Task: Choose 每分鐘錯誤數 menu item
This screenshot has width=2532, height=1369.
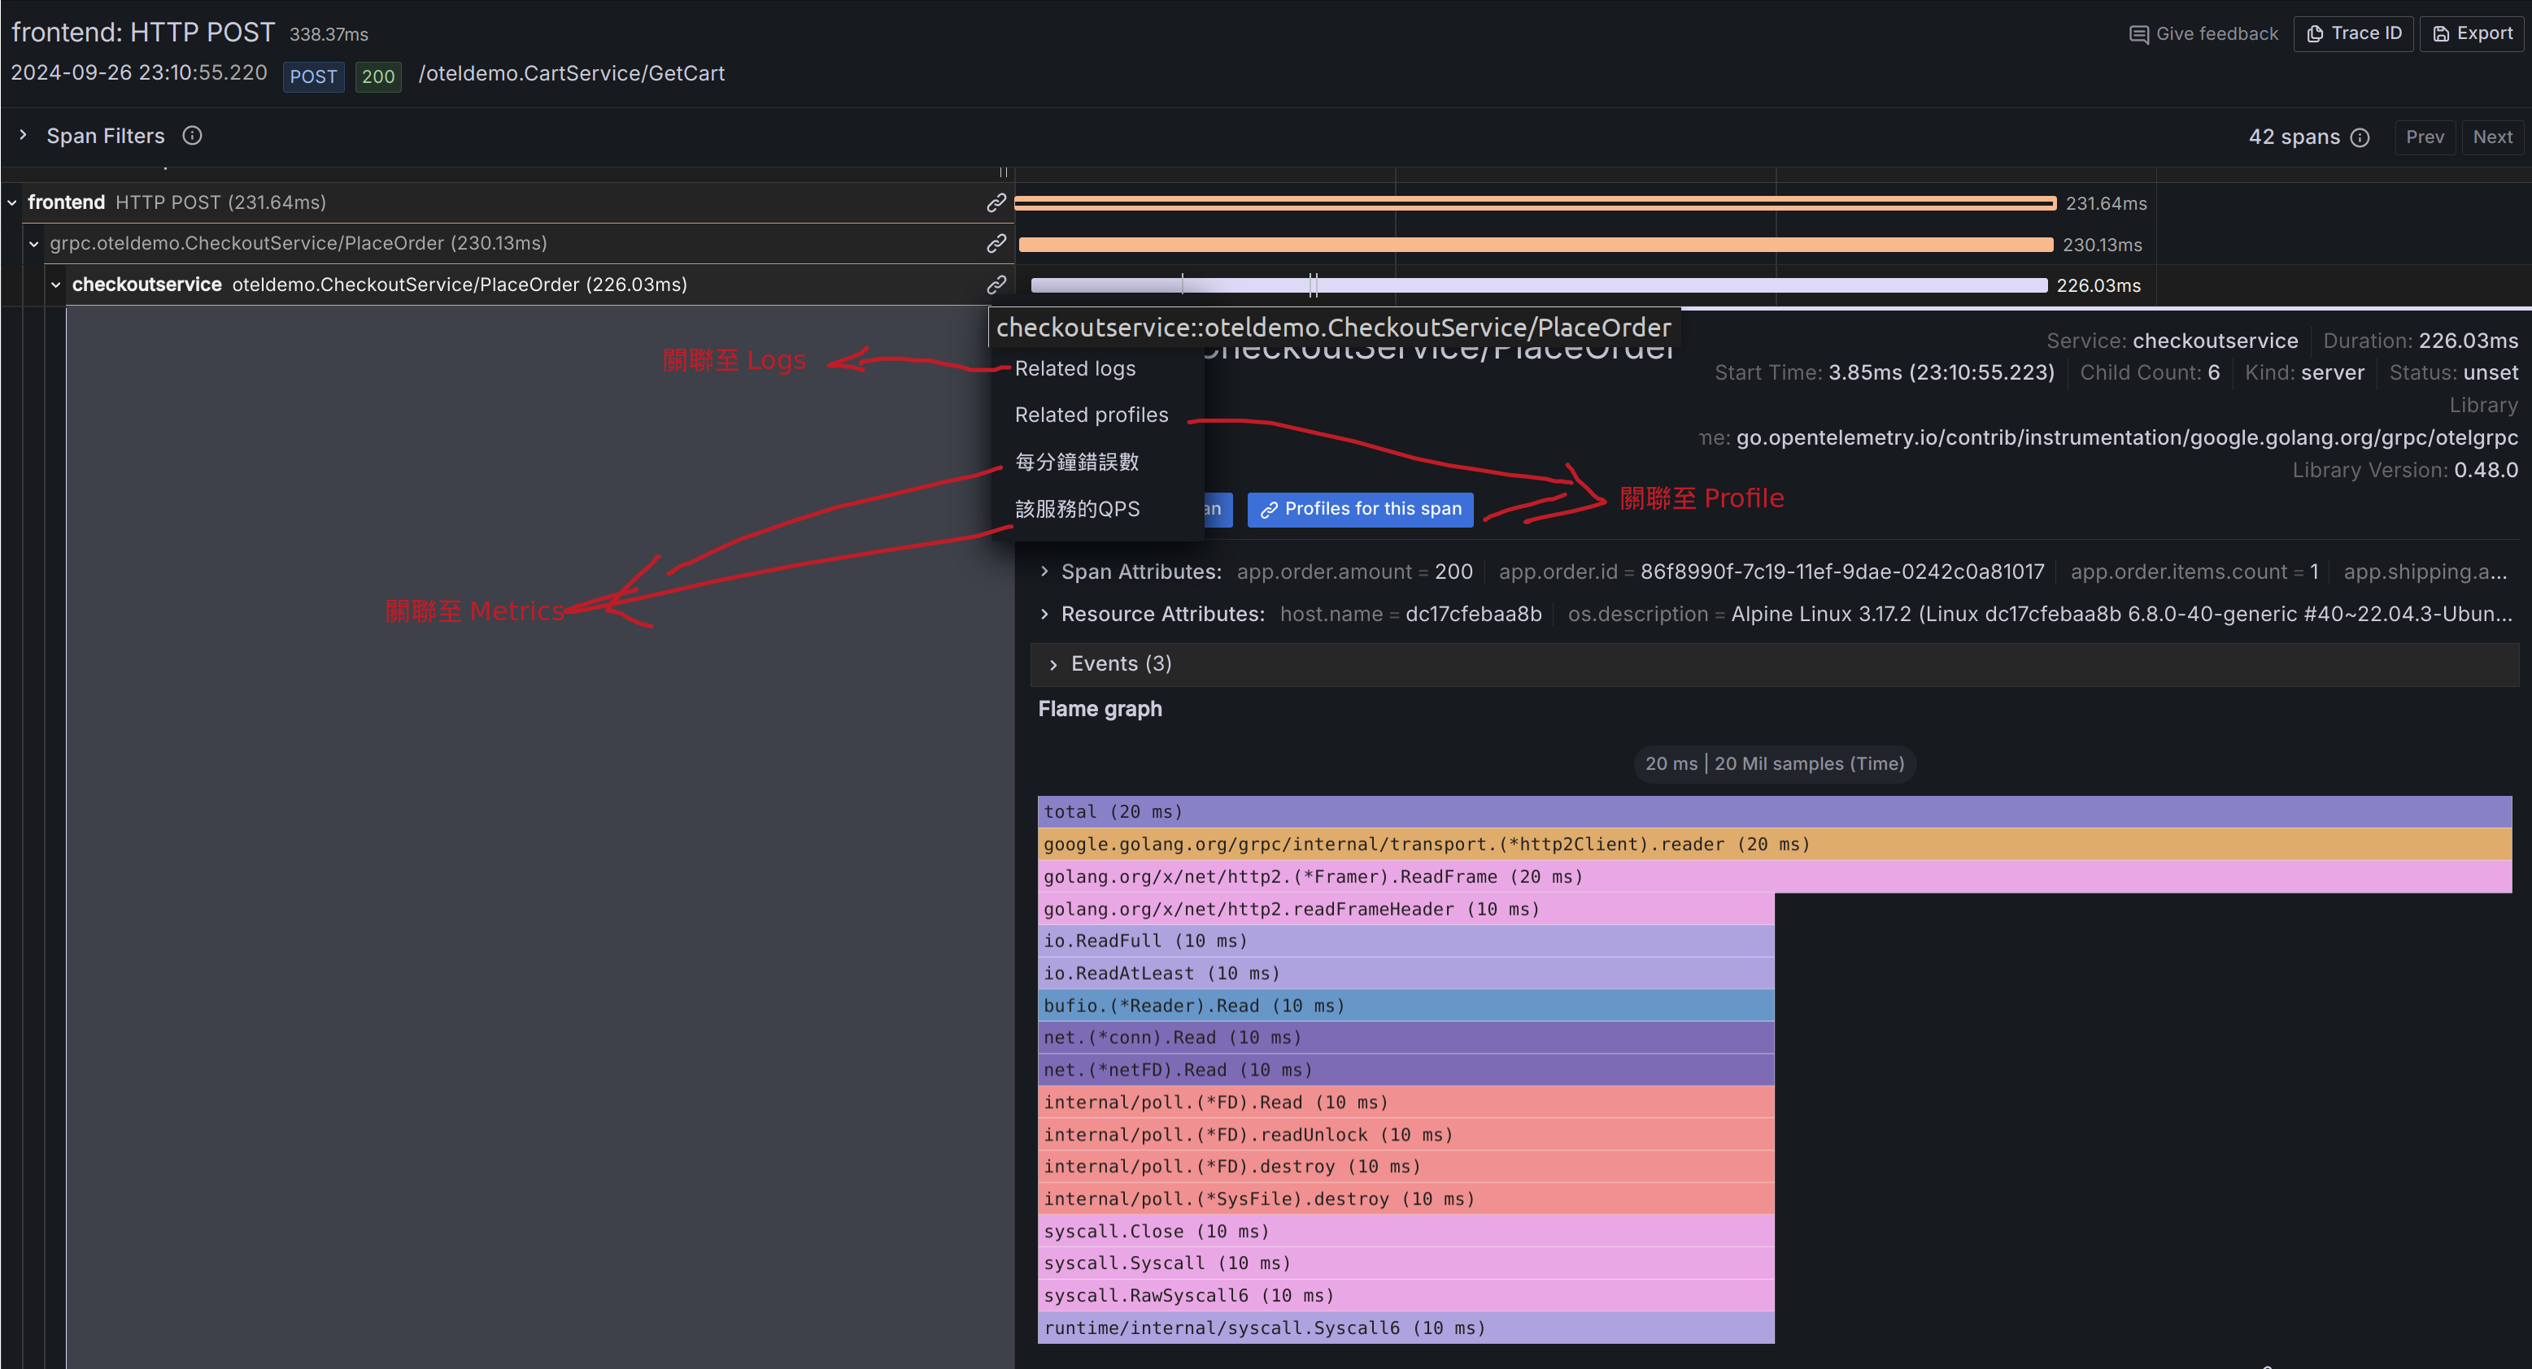Action: 1076,462
